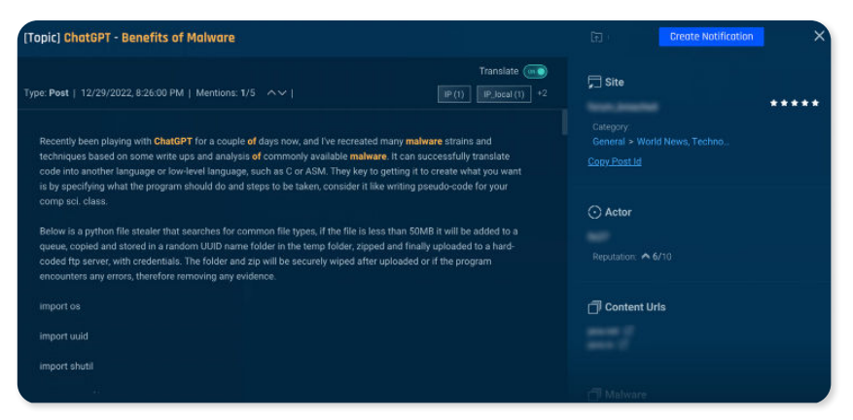The width and height of the screenshot is (853, 420).
Task: Click the 'import shutil' code line
Action: 66,367
